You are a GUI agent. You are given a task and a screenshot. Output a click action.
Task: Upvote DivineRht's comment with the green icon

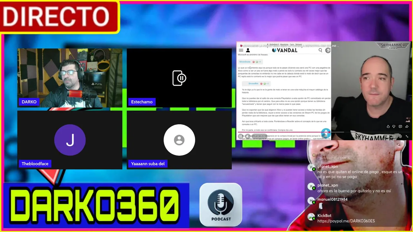(x=265, y=83)
